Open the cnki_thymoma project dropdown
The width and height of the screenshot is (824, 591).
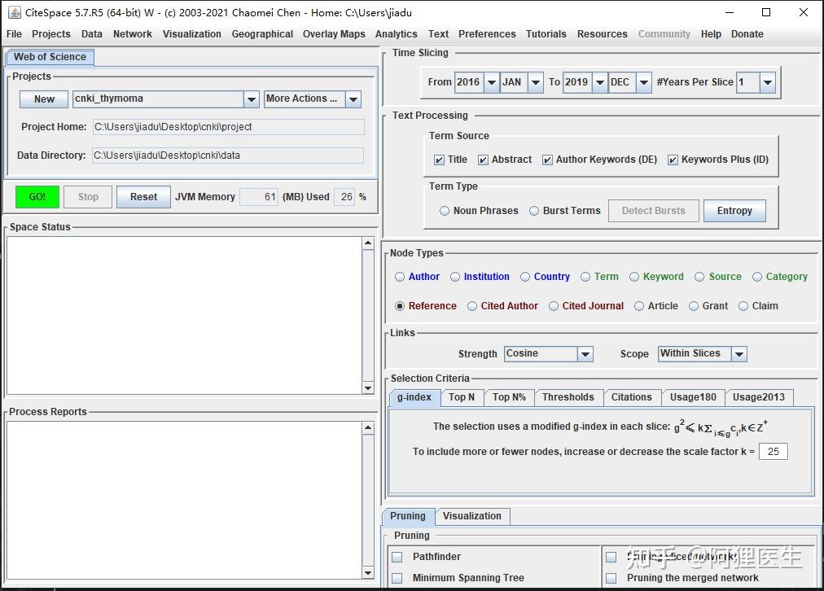tap(252, 99)
